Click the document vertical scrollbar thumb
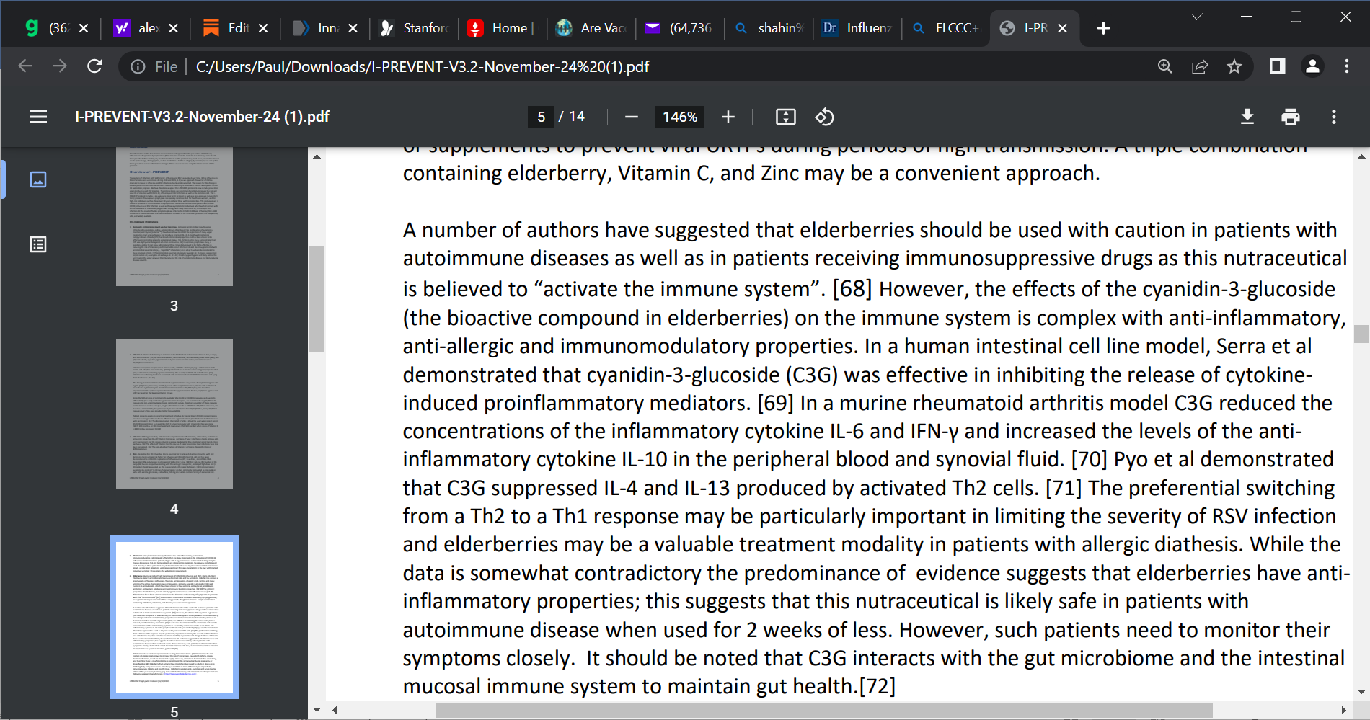This screenshot has width=1370, height=720. (1361, 334)
